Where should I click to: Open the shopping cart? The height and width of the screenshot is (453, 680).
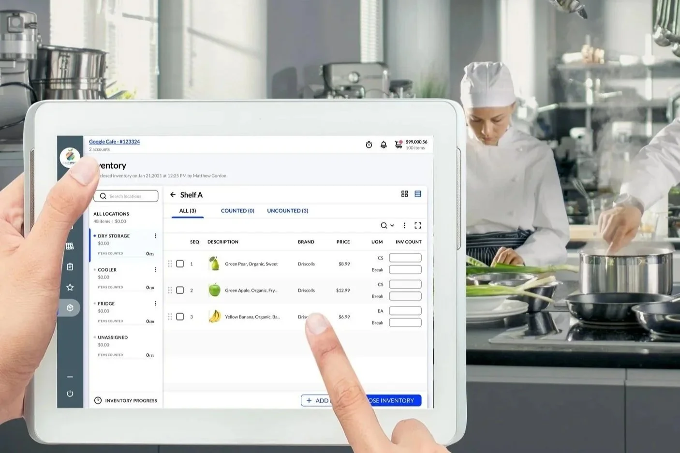click(x=399, y=144)
